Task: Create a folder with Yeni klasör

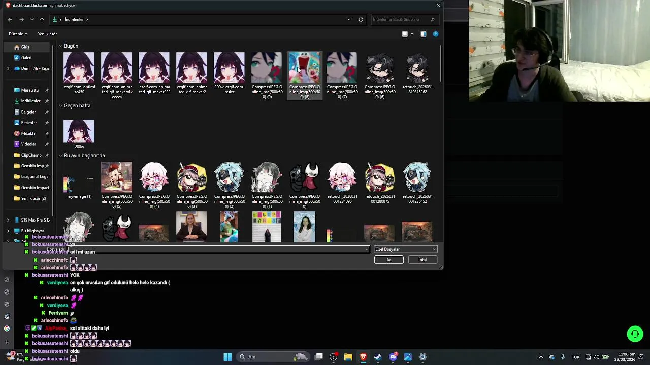Action: coord(47,34)
